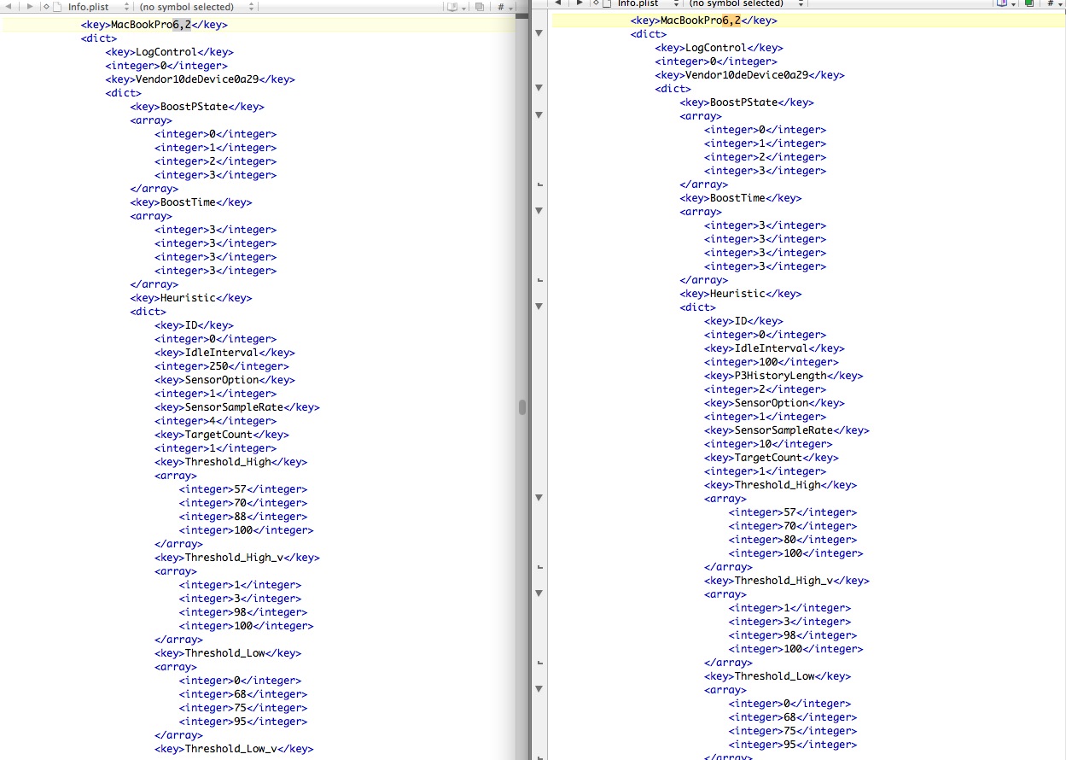The image size is (1066, 760).
Task: Collapse the Heuristic dict fold in right gutter
Action: (539, 307)
